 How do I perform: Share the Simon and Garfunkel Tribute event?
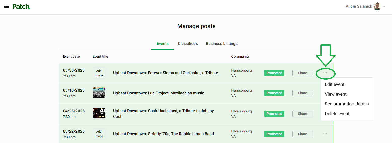(x=302, y=73)
